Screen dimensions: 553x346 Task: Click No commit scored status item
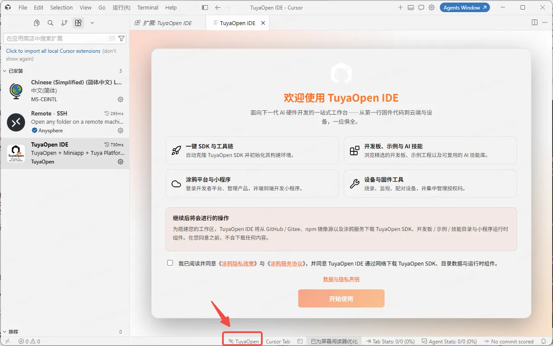509,341
